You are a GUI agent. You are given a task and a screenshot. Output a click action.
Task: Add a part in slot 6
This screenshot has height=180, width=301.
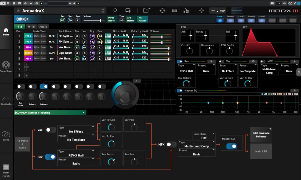pos(26,64)
